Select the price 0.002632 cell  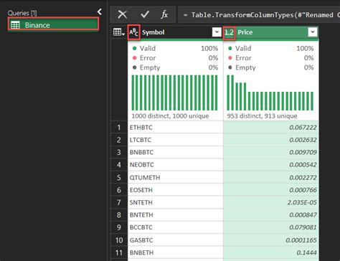tap(270, 140)
